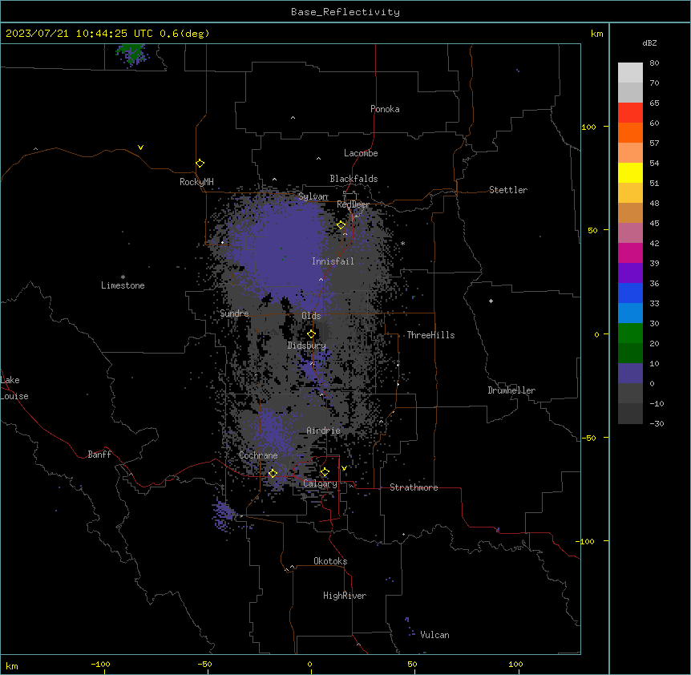
Task: Select the slate purple 0-10 dBZ swatch
Action: click(630, 374)
